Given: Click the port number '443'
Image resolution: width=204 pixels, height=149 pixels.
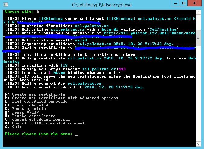Looking at the screenshot, I should [x=122, y=69].
